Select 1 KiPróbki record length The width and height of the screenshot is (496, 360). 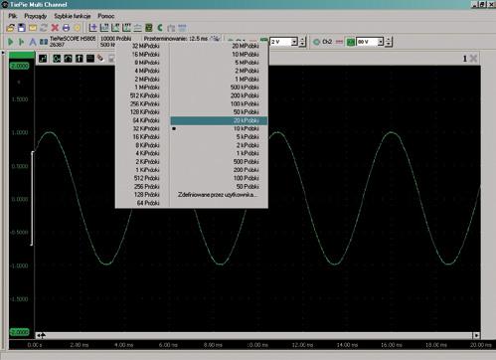[142, 170]
